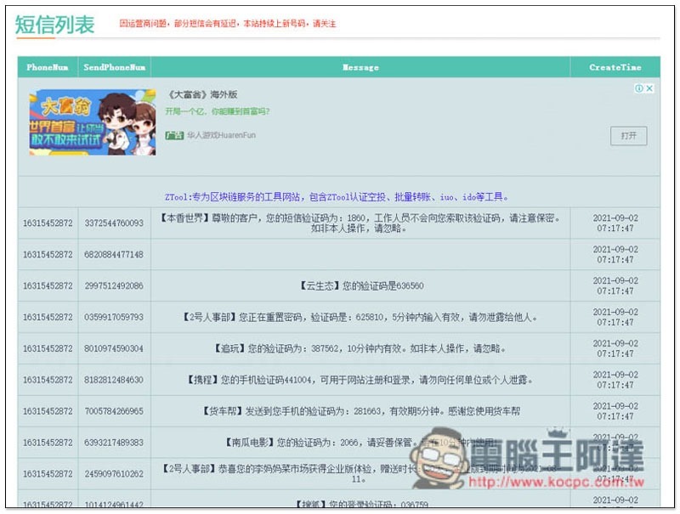Click phone number in the 本香世界 row
The width and height of the screenshot is (680, 514).
pos(48,223)
